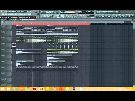Open the CHANNELS menu

11,14
